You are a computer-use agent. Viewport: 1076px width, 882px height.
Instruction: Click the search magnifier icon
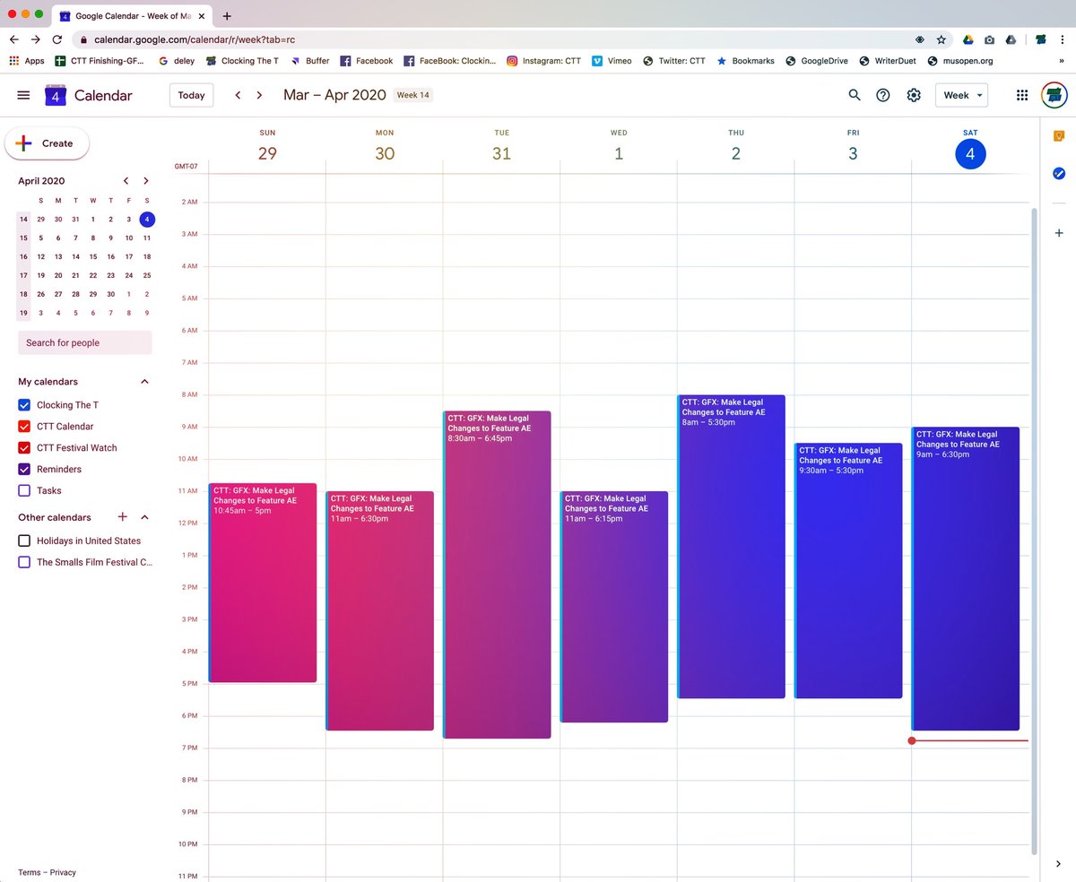pos(855,95)
